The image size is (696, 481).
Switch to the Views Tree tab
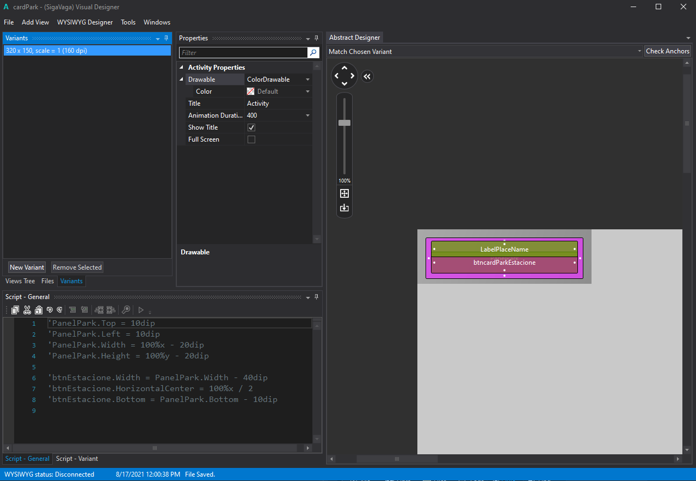pyautogui.click(x=20, y=281)
